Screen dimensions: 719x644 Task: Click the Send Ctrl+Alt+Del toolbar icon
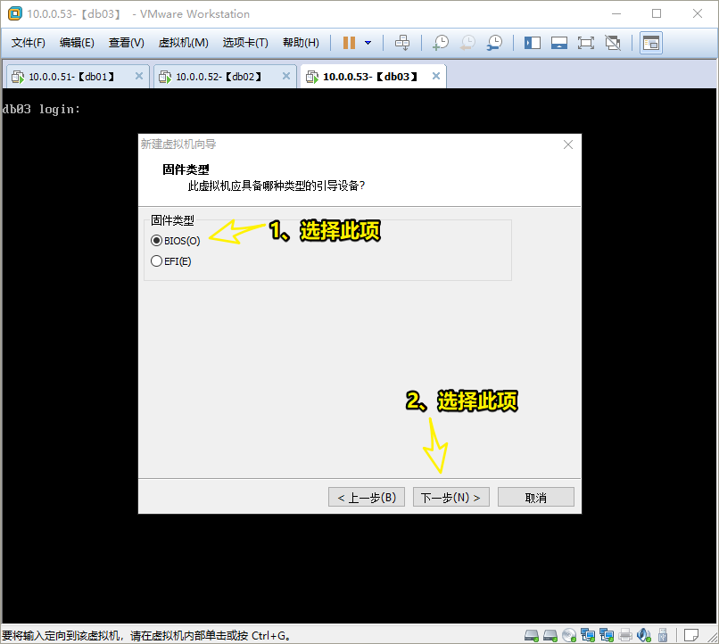[x=402, y=43]
